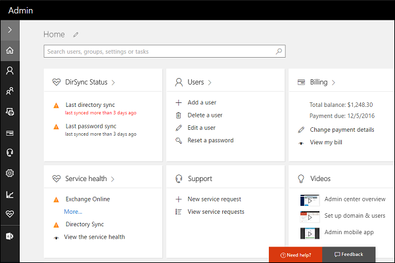The image size is (395, 263).
Task: Open the Groups icon in the sidebar
Action: [x=10, y=91]
